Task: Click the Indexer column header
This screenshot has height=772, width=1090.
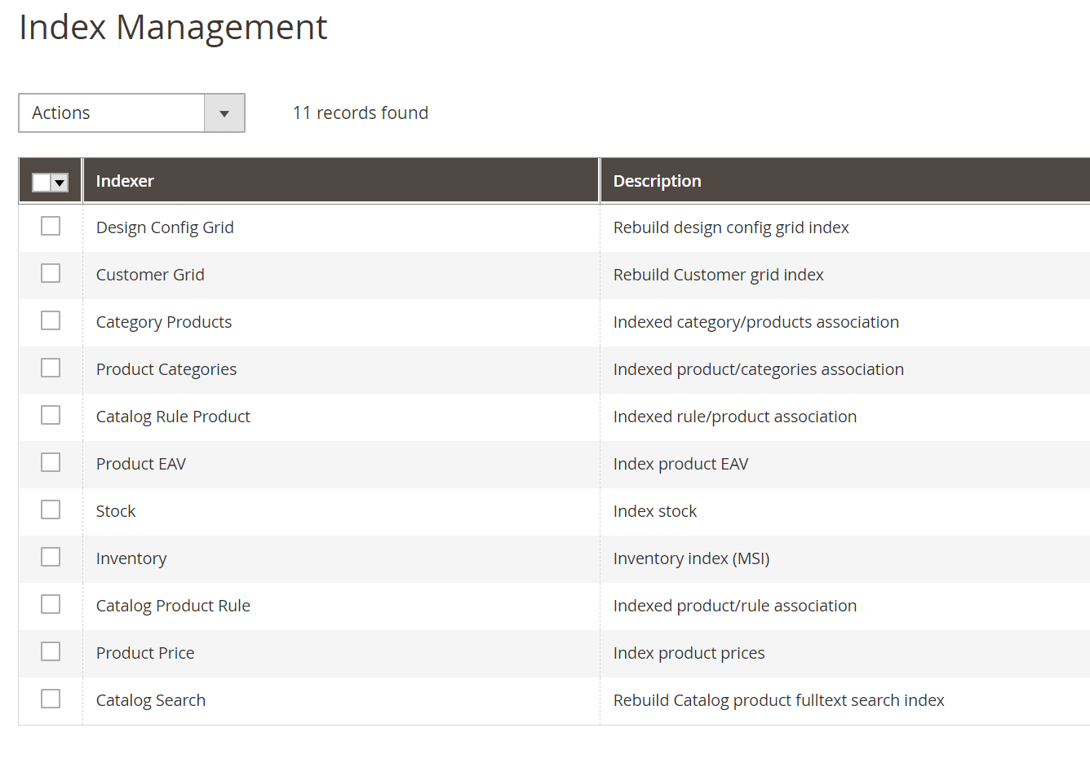Action: tap(125, 181)
